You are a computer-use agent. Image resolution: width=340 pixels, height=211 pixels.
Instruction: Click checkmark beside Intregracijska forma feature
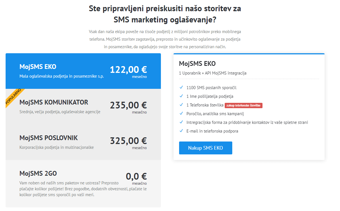181,122
